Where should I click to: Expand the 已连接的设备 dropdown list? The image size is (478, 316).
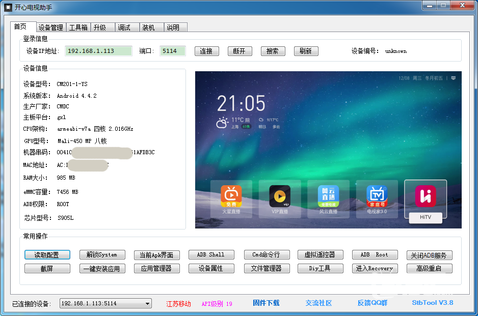pyautogui.click(x=147, y=303)
